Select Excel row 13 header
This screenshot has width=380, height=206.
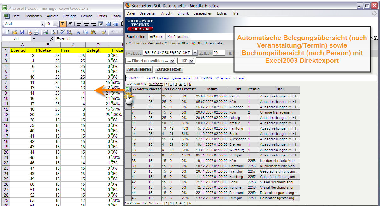click(6, 115)
